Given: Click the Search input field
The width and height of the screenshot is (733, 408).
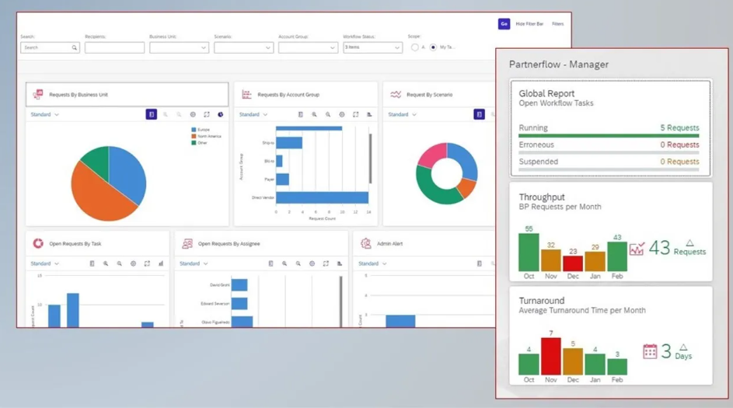Looking at the screenshot, I should [48, 47].
